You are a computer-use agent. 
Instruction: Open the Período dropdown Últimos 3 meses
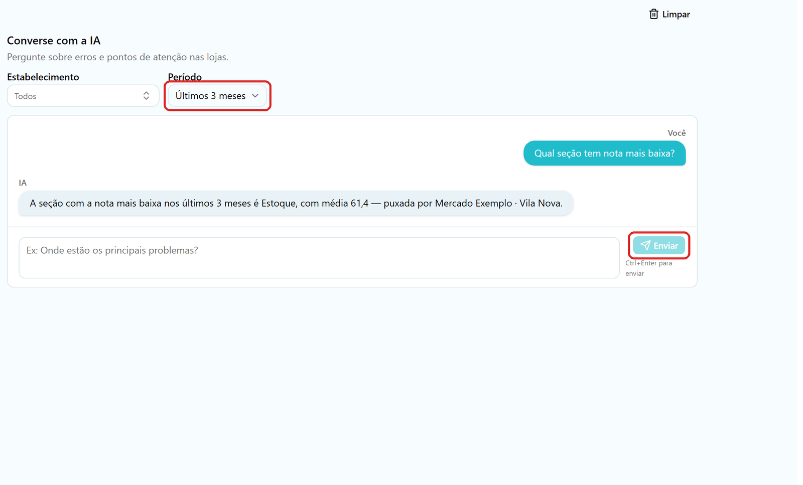pos(217,96)
